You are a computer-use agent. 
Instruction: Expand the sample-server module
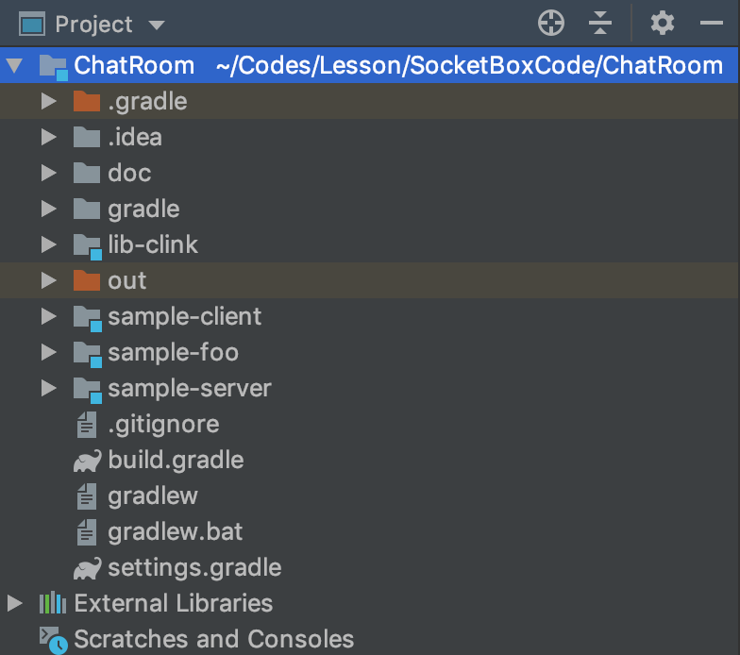pos(49,389)
